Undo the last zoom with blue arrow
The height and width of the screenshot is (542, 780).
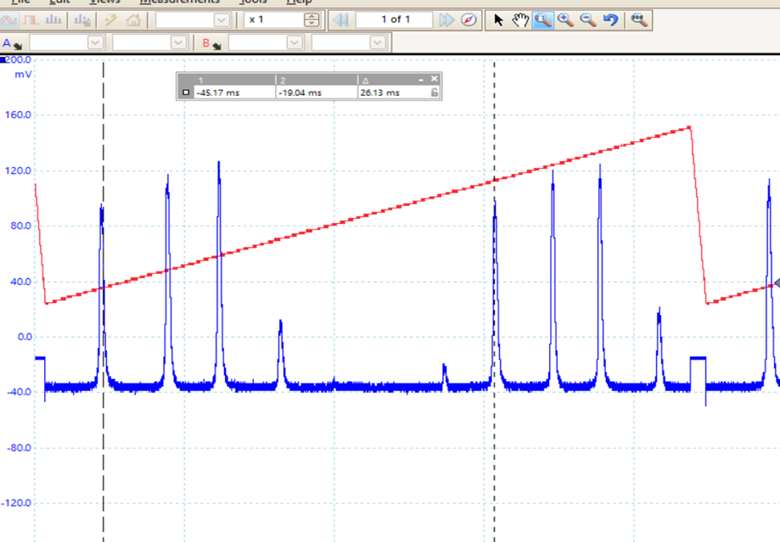pos(610,20)
